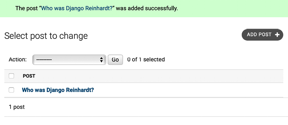Viewport: 288px width, 125px height.
Task: Click the Go button
Action: click(115, 60)
